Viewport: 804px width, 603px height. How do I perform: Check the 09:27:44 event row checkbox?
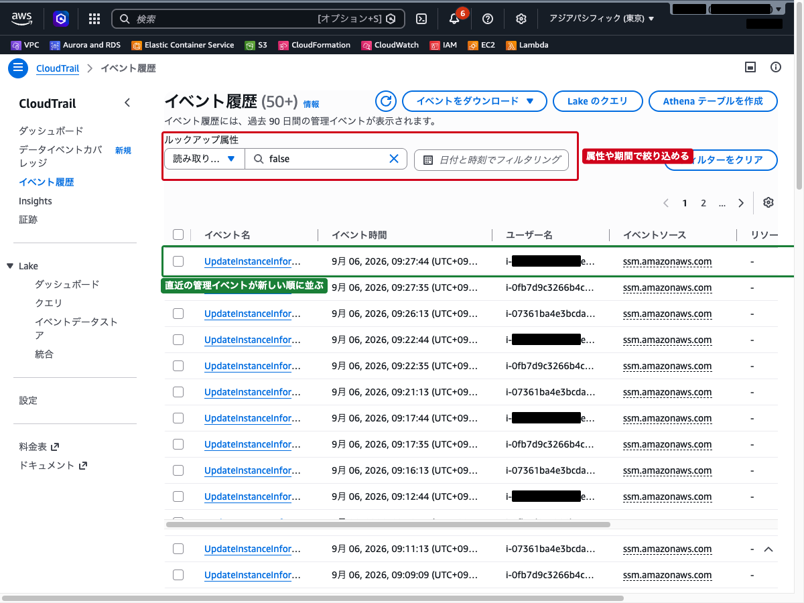click(178, 261)
